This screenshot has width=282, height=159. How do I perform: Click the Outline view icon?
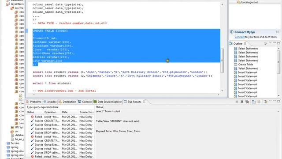click(231, 44)
